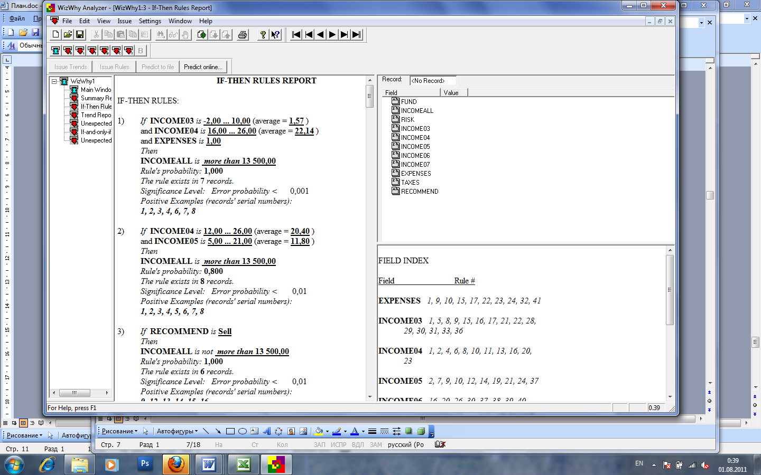Click the Issue Trends button
Viewport: 761px width, 475px height.
tap(70, 67)
